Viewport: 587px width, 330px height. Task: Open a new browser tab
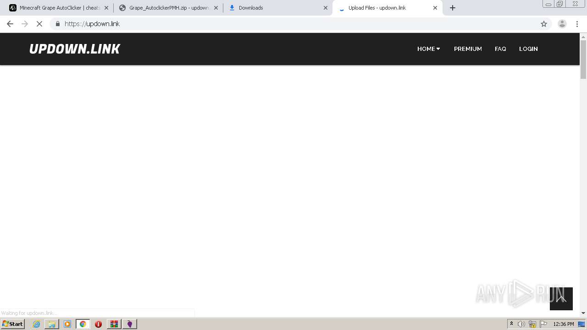(453, 8)
